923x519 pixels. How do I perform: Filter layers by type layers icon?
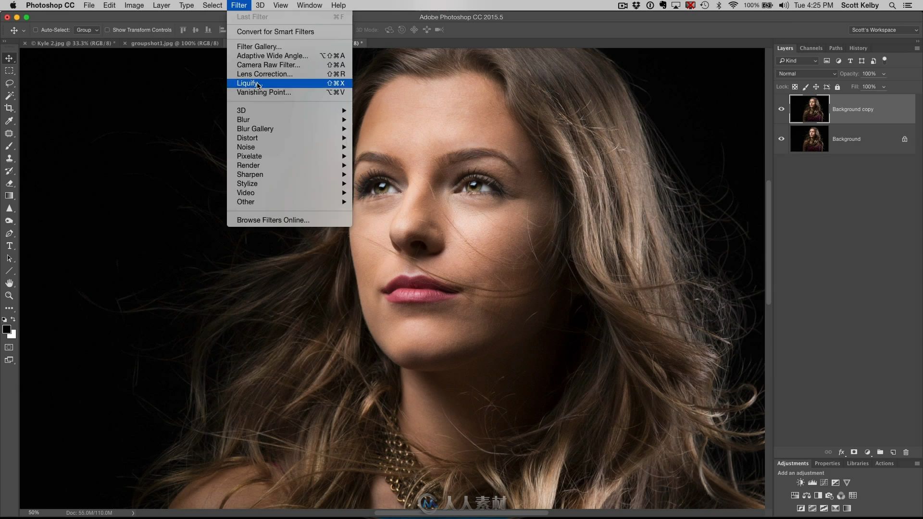(850, 61)
